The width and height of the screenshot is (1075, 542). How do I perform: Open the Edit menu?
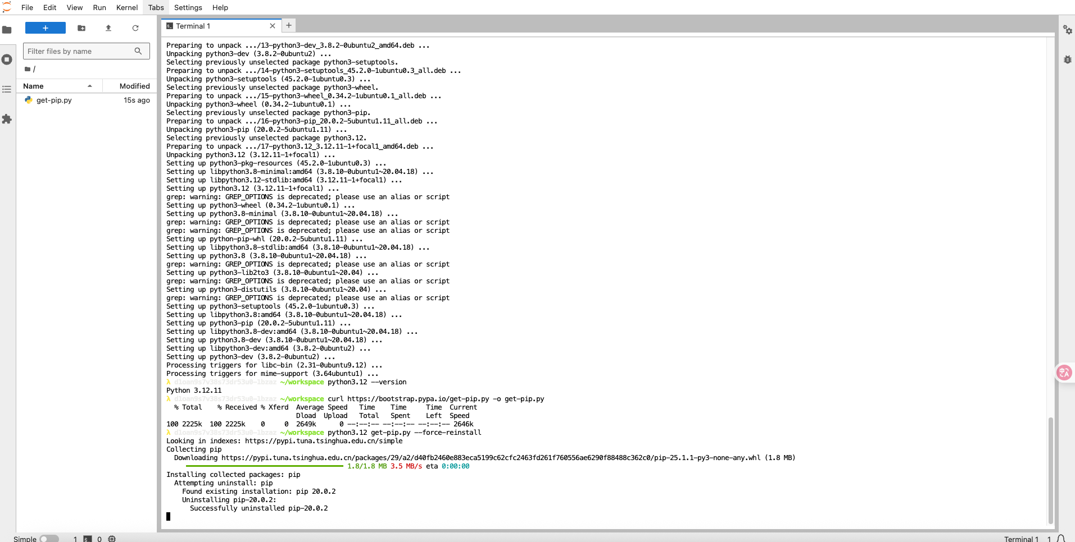click(50, 7)
